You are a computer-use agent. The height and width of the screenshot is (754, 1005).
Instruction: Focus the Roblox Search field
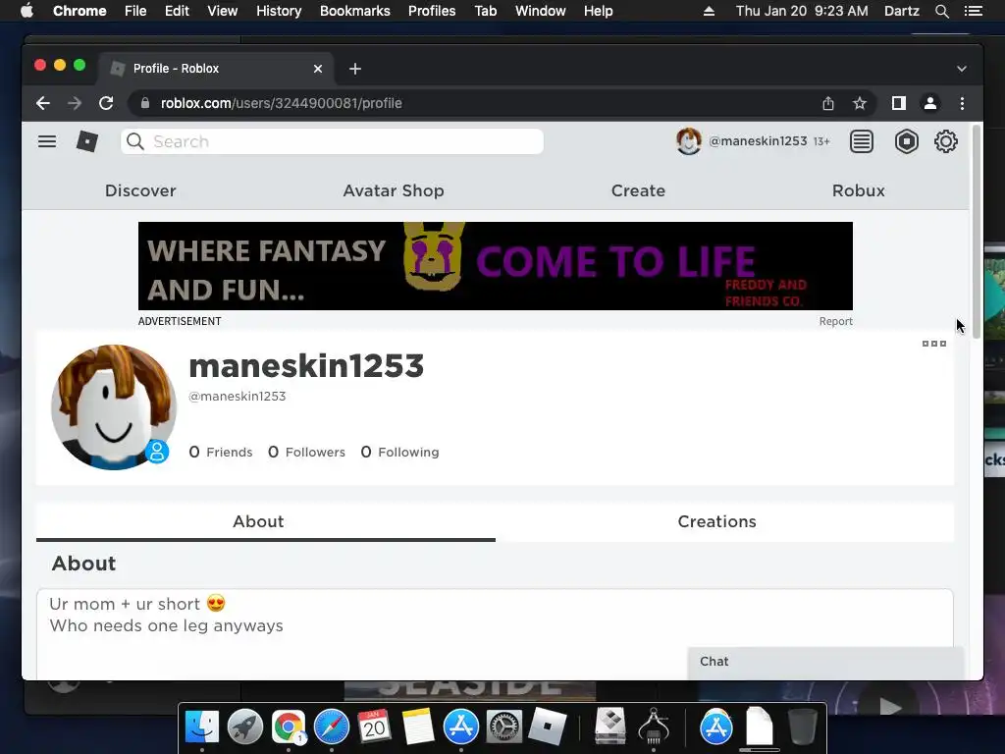click(332, 141)
